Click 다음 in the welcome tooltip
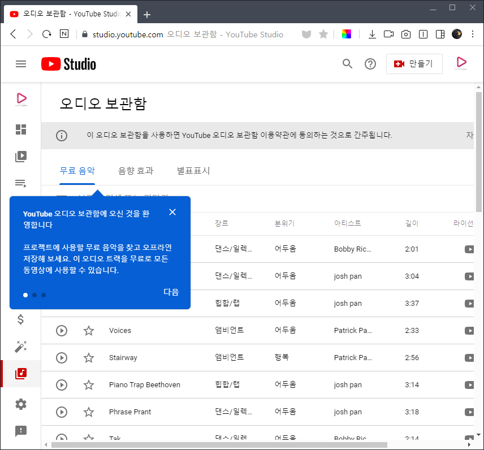Viewport: 484px width, 450px height. coord(171,292)
